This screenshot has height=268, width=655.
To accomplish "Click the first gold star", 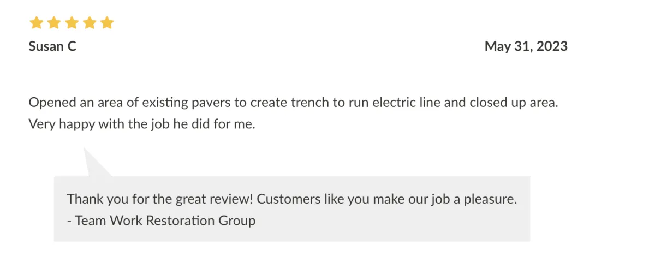I will 36,23.
